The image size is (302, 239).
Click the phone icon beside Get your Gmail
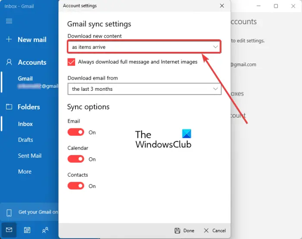pyautogui.click(x=9, y=213)
